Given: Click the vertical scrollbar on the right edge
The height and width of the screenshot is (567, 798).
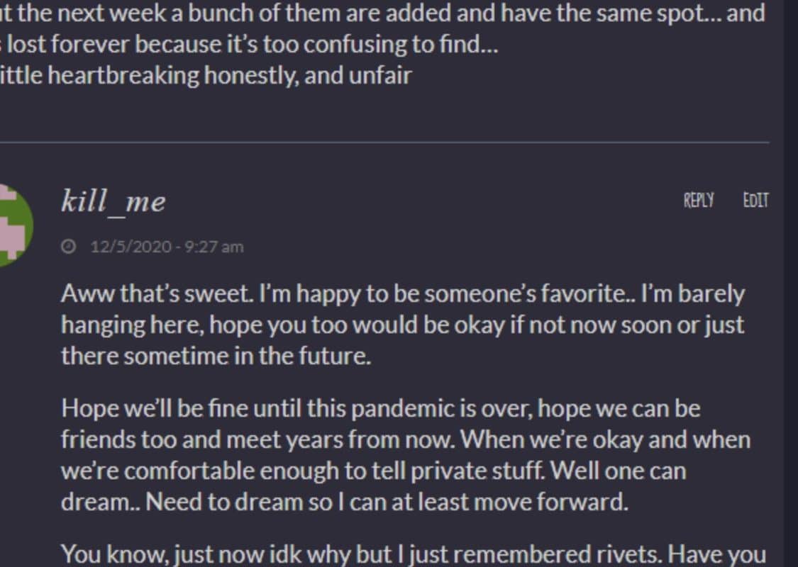Looking at the screenshot, I should pyautogui.click(x=790, y=283).
